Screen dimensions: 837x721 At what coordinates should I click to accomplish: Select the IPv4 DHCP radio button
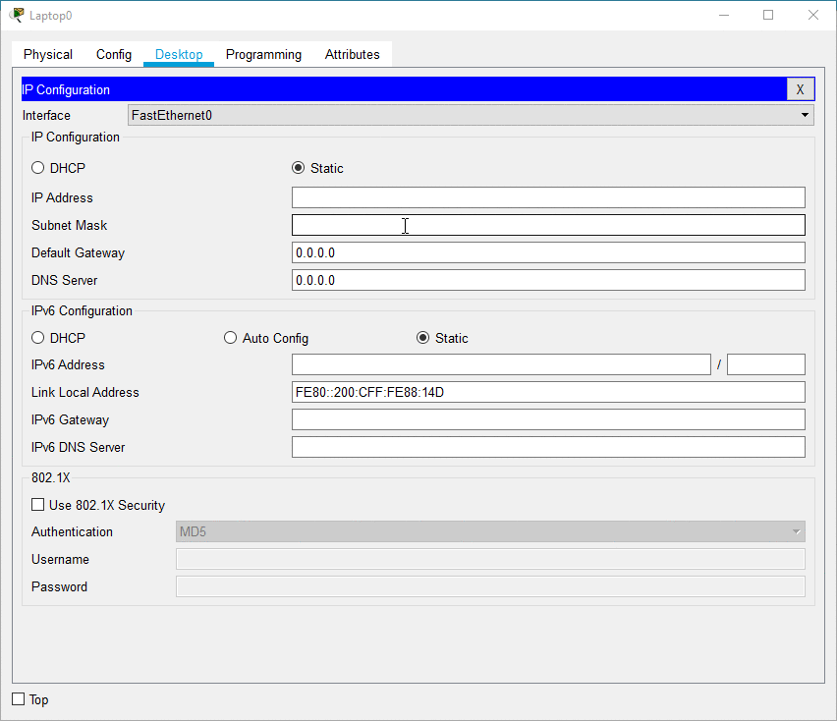[38, 168]
